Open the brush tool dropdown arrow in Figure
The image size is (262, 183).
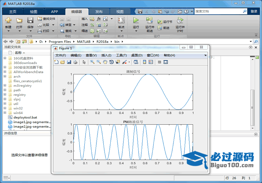coord(129,62)
